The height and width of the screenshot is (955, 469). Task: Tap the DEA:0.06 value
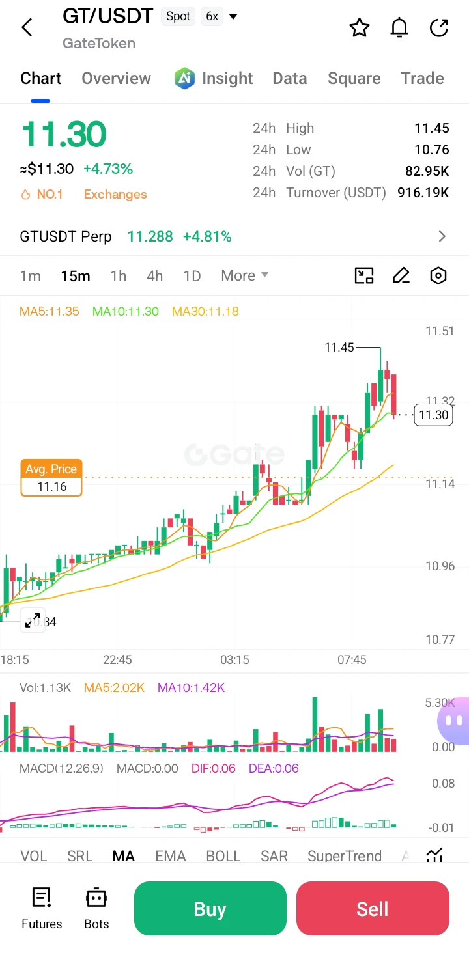pos(274,768)
